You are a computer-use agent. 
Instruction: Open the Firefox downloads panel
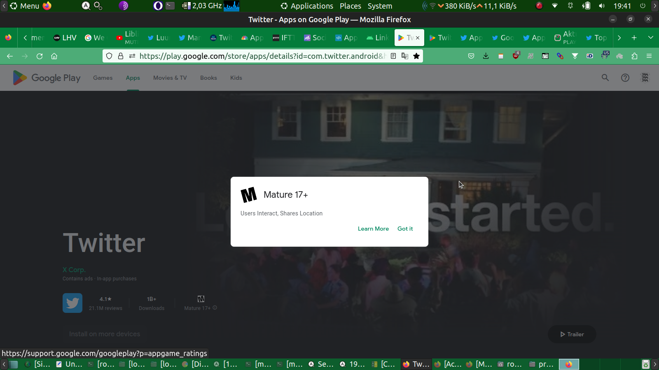[x=486, y=56]
